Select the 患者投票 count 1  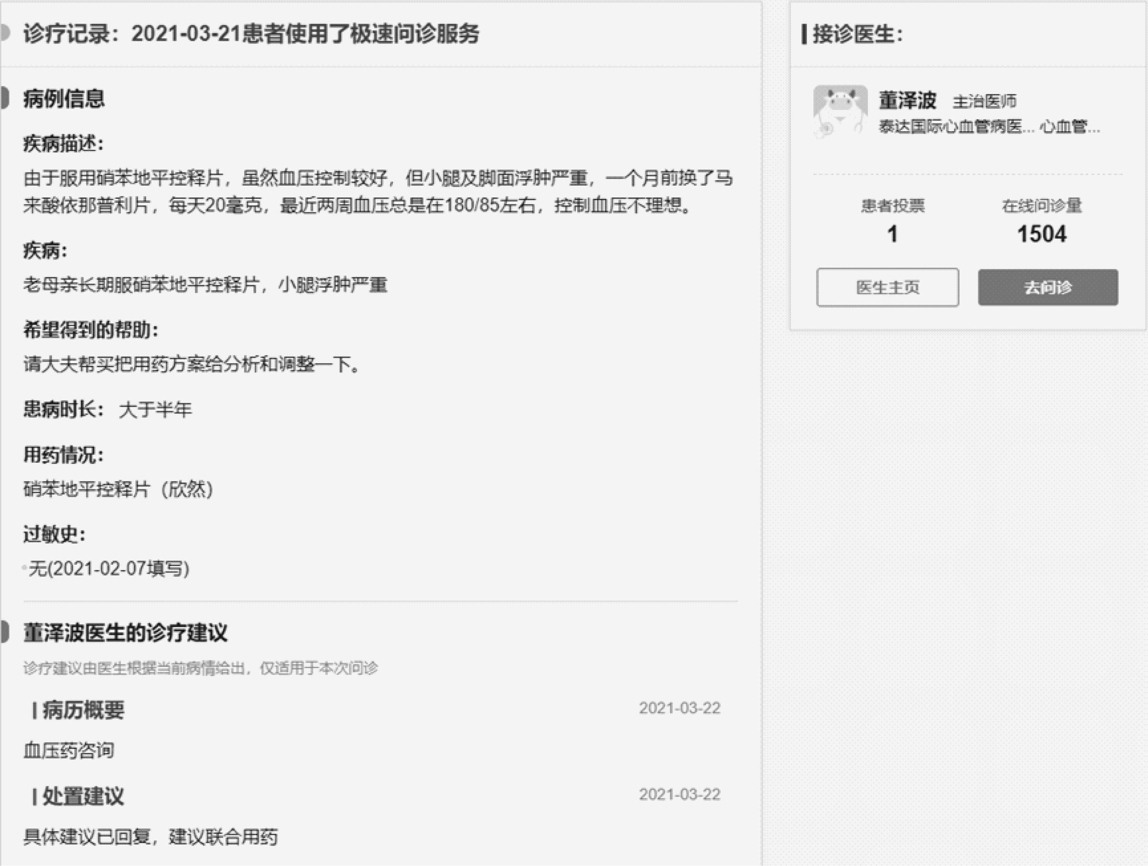(x=892, y=234)
